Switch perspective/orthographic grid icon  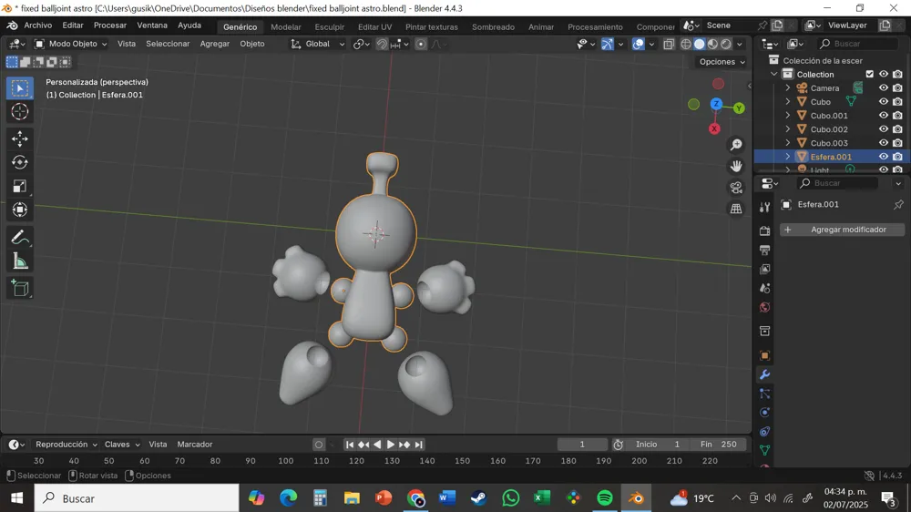(736, 209)
